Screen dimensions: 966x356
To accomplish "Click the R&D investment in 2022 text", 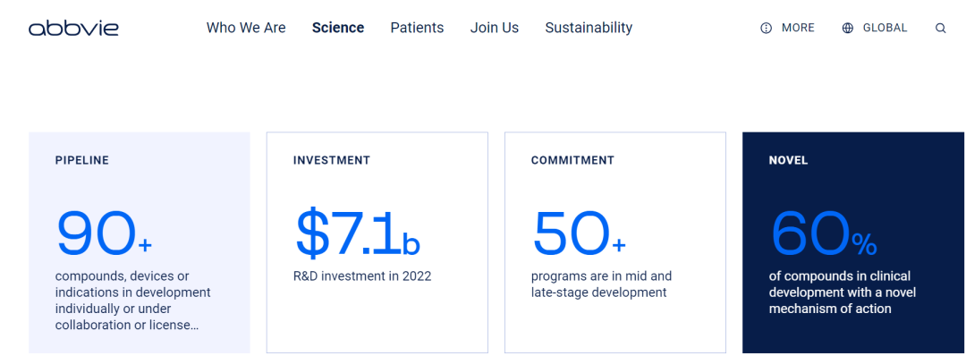I will [362, 275].
